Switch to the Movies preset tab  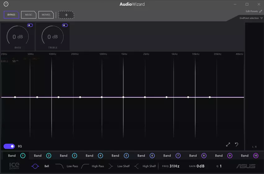(46, 15)
